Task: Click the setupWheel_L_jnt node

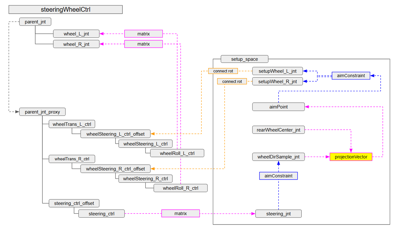Action: tap(277, 71)
